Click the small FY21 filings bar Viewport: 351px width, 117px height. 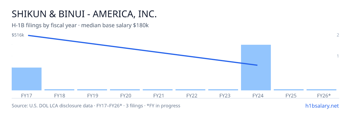click(x=158, y=90)
